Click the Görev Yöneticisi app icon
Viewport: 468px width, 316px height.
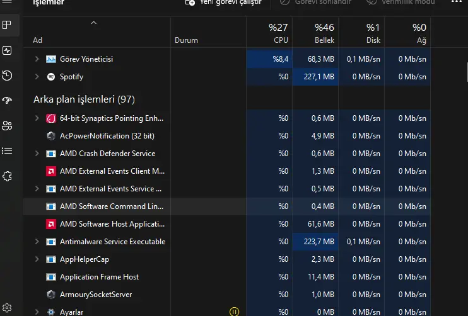pos(51,59)
